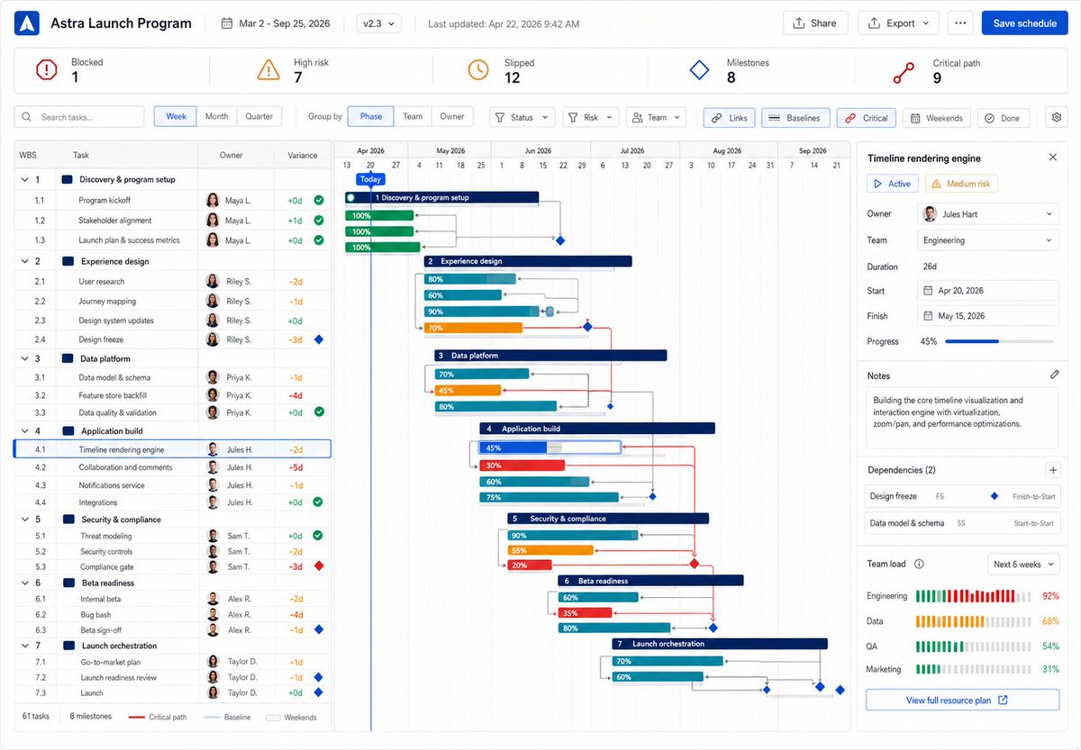Open the Next 6 weeks dropdown
Screen dimensions: 1081x750
coord(1023,565)
